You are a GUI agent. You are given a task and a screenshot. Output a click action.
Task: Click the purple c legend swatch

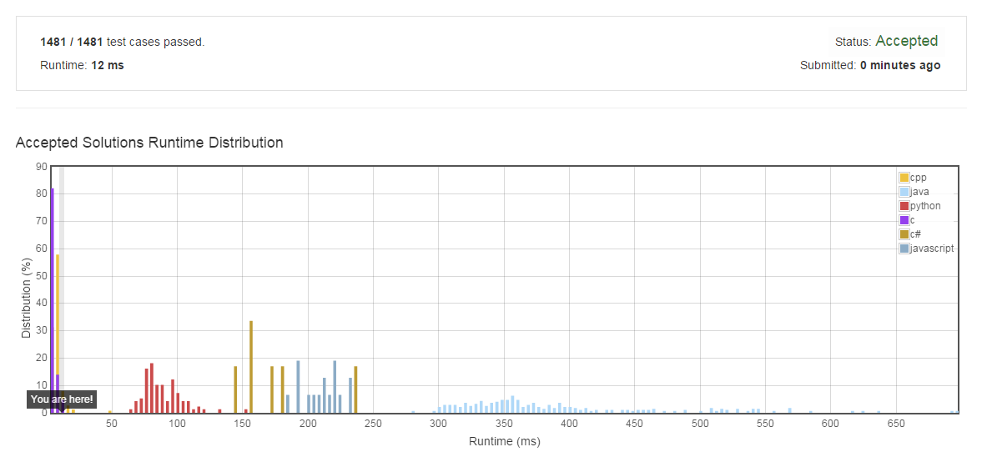[904, 220]
